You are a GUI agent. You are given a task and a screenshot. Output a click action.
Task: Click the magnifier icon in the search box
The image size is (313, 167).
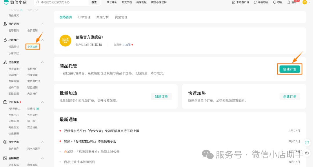[38, 2]
